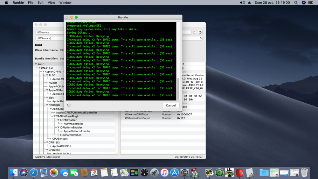This screenshot has width=318, height=179.
Task: Open Transmission with 16,9 K badge
Action: click(195, 173)
